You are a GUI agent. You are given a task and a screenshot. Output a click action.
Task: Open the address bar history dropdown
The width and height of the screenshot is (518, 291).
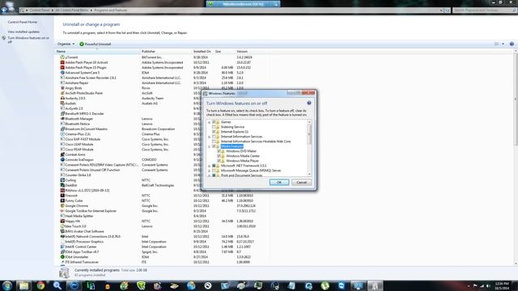click(x=441, y=11)
